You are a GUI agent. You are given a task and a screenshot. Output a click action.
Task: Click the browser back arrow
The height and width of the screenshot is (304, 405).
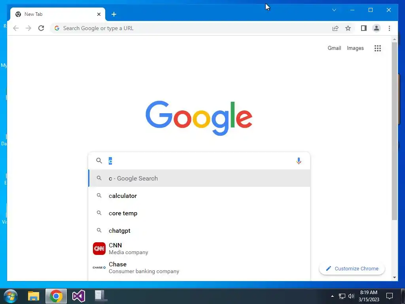16,28
